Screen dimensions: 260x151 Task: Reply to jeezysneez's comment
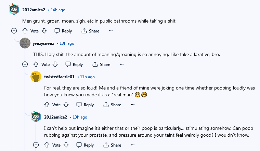[74, 64]
